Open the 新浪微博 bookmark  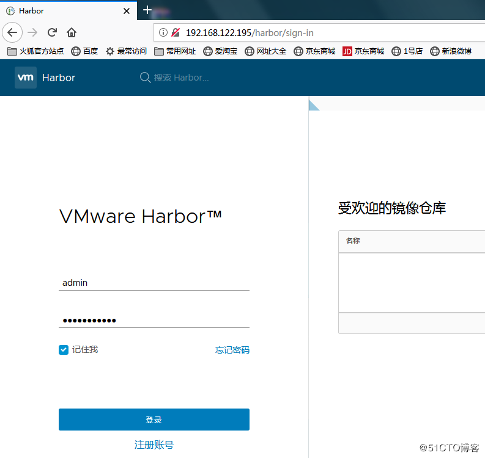pyautogui.click(x=451, y=51)
